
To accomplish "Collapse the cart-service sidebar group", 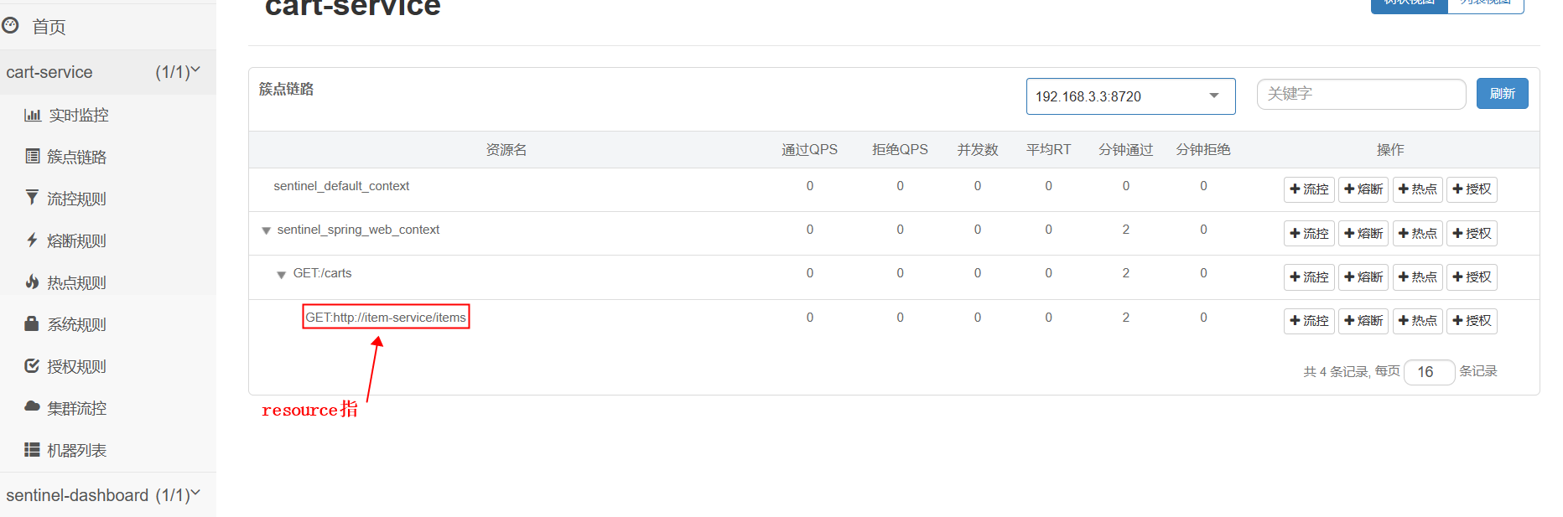I will 195,70.
